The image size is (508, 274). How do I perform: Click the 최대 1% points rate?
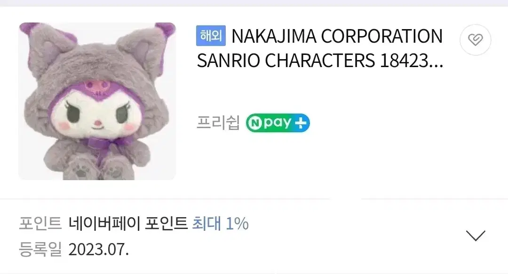[220, 224]
